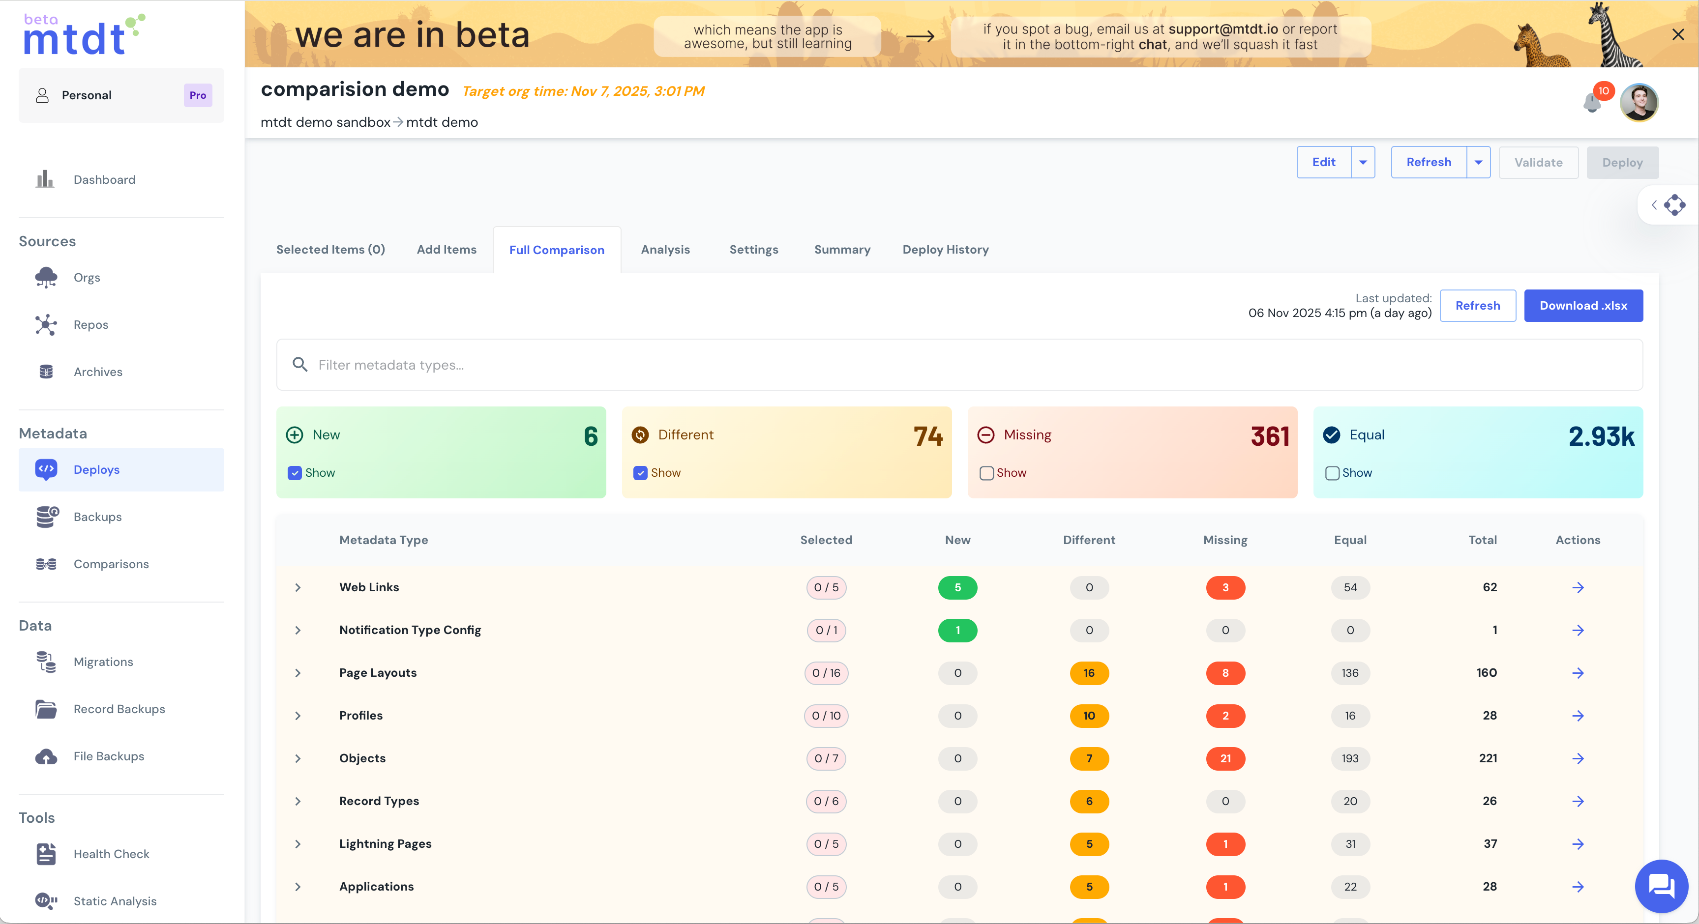1699x924 pixels.
Task: Open the notifications bell icon
Action: [1591, 103]
